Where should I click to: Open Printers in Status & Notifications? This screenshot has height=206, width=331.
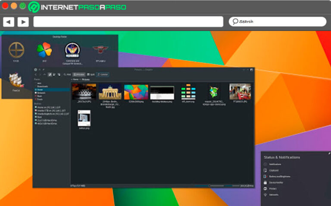[273, 188]
